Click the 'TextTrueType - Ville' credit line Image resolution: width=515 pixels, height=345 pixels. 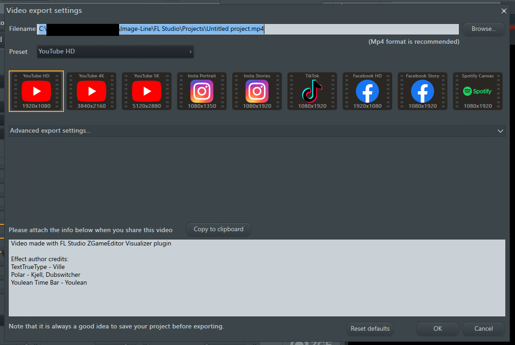point(38,267)
